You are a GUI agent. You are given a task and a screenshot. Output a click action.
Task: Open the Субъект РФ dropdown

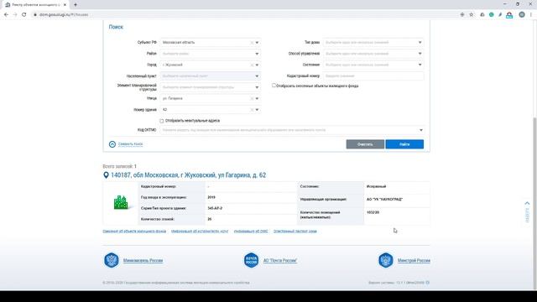point(257,43)
